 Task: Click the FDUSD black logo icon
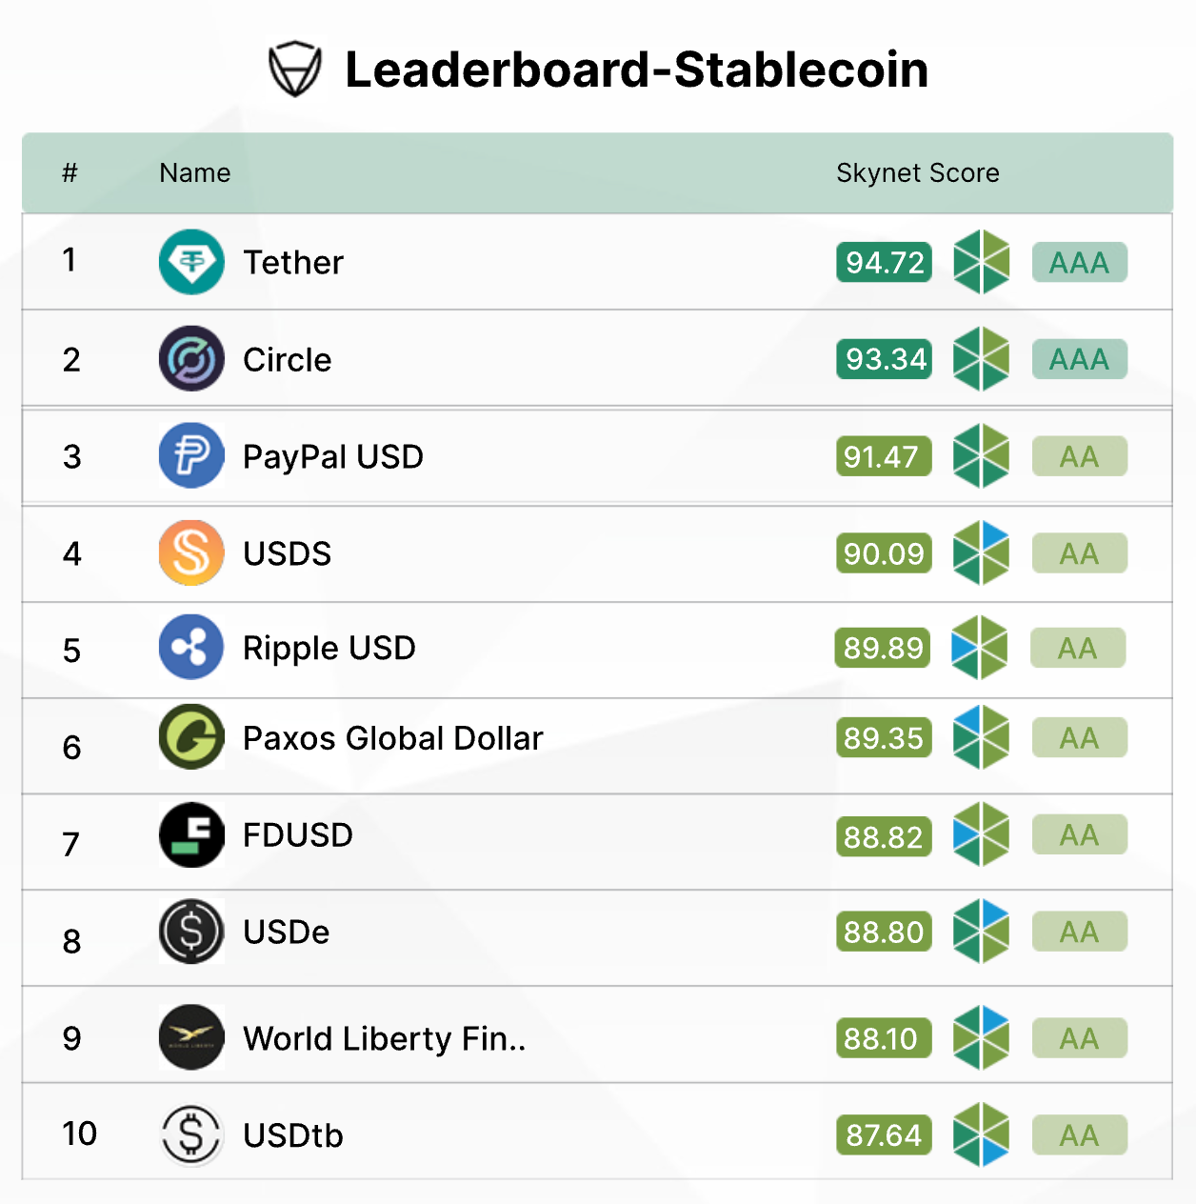191,835
